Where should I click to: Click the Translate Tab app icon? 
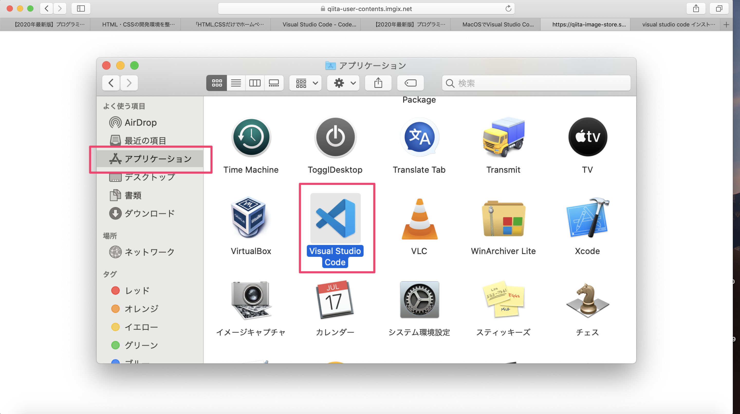[x=419, y=137]
